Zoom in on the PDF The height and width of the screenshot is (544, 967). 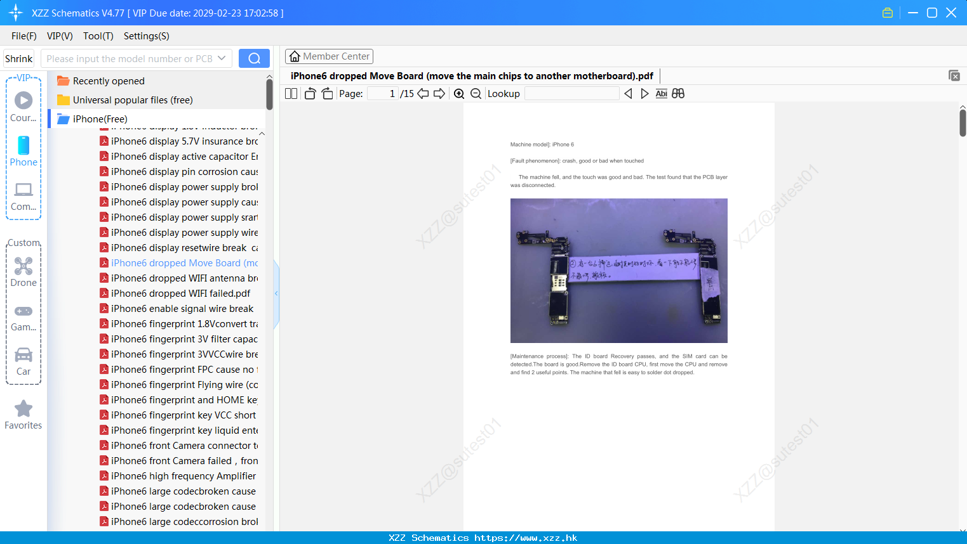pyautogui.click(x=459, y=93)
